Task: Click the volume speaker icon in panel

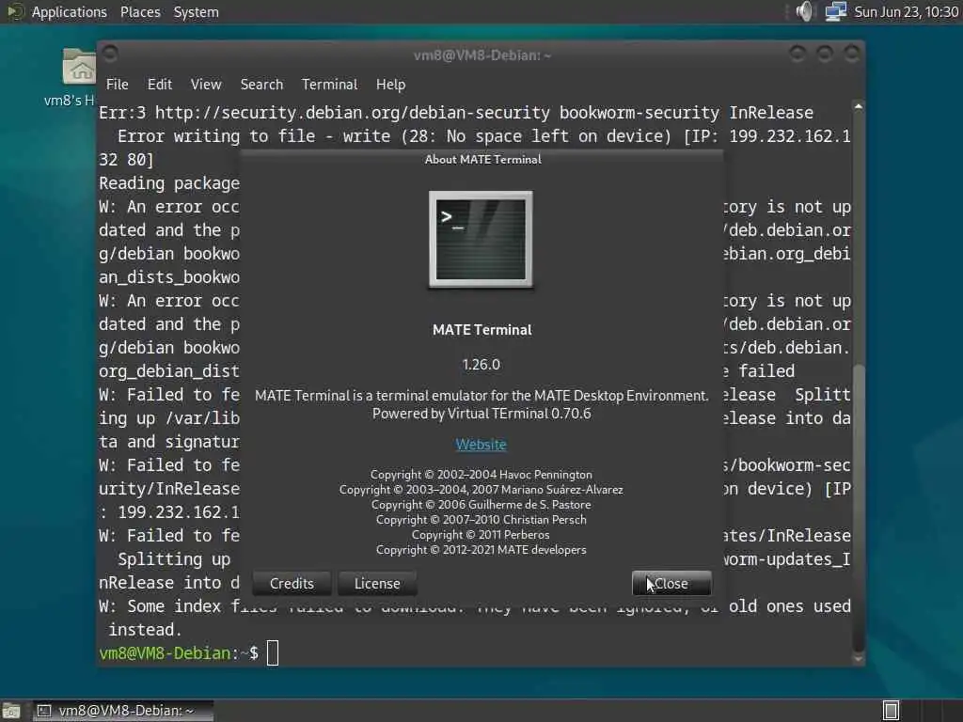Action: click(x=804, y=11)
